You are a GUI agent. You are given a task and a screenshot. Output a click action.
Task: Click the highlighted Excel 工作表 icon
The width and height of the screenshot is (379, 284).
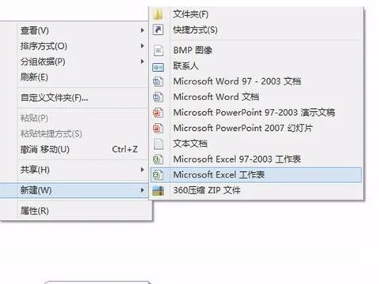pyautogui.click(x=158, y=175)
